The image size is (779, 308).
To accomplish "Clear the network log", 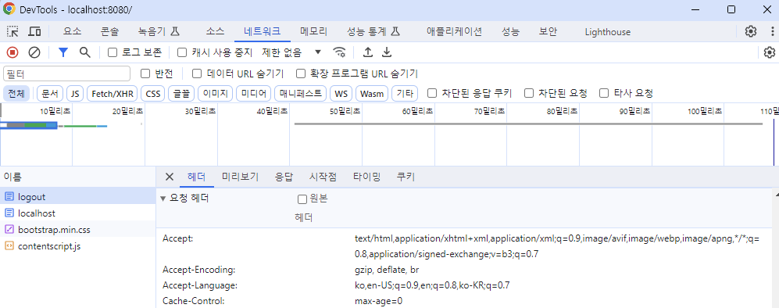I will click(34, 52).
